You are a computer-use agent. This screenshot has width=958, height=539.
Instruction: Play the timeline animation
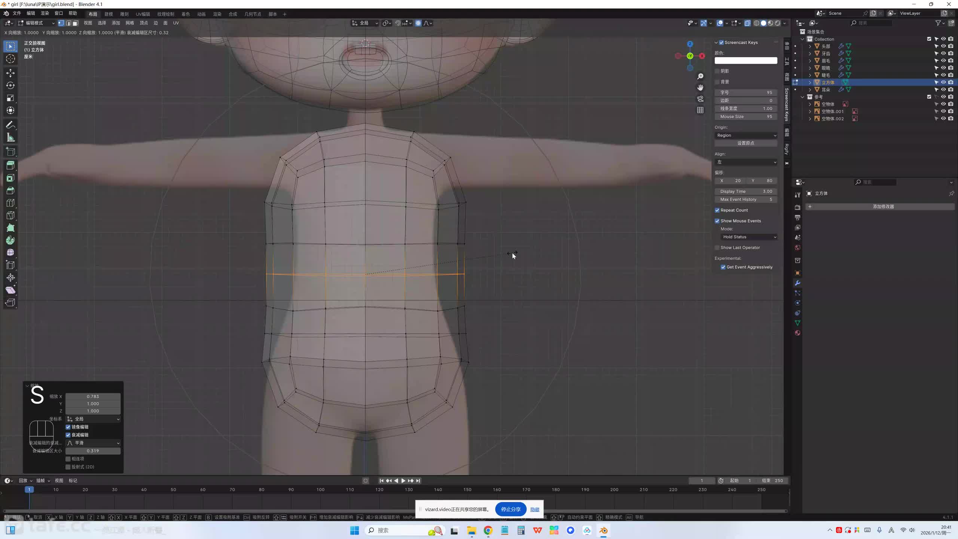[x=403, y=481]
